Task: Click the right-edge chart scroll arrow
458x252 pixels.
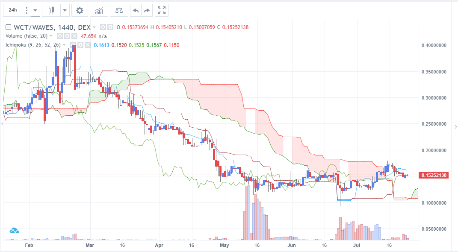Action: tap(456, 127)
